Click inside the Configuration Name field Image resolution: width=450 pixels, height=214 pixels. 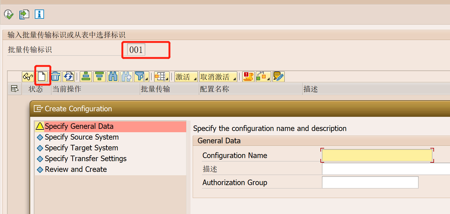click(x=377, y=155)
